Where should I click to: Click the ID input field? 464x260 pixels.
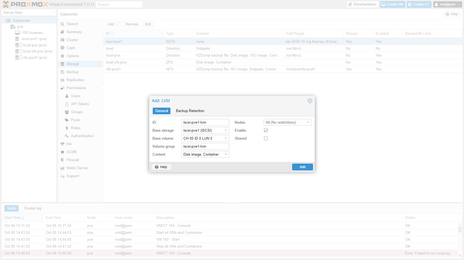tap(205, 123)
